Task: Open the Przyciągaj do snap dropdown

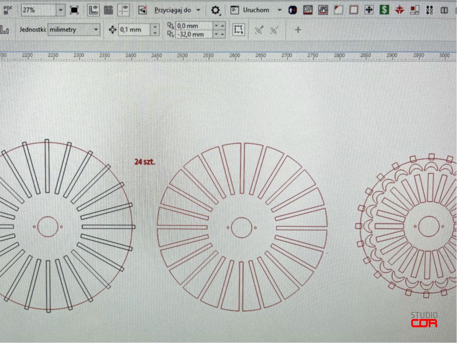Action: (198, 10)
